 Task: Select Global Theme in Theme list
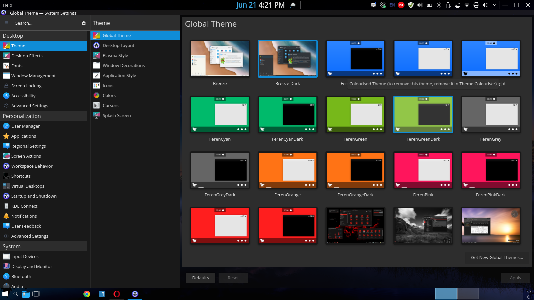pyautogui.click(x=135, y=35)
